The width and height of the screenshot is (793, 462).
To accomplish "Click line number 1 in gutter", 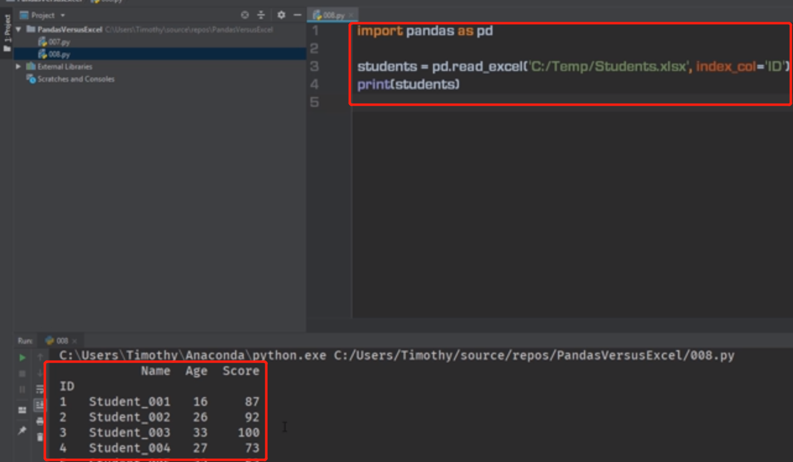I will 315,30.
